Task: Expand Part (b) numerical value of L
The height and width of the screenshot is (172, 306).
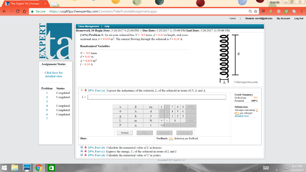Action: pos(82,148)
